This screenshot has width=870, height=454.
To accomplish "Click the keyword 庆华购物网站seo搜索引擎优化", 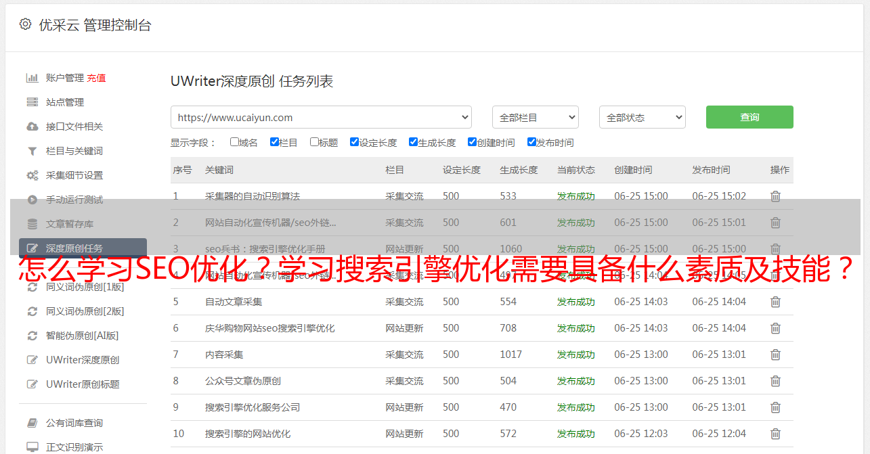I will (x=270, y=328).
